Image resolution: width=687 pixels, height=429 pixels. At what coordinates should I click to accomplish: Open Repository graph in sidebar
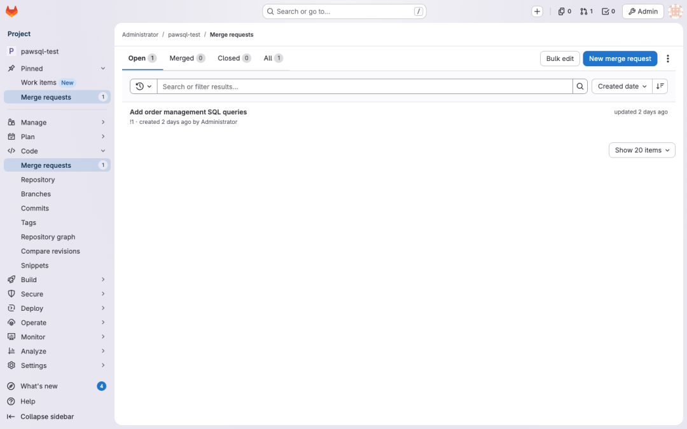[57, 237]
